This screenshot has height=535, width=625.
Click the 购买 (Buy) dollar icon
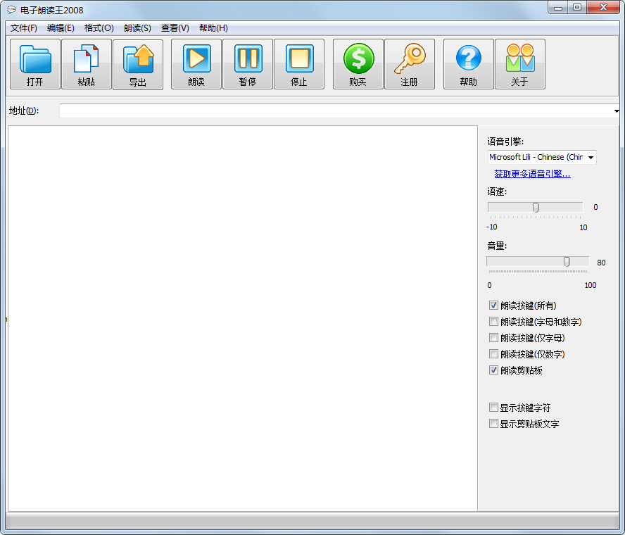click(x=358, y=59)
